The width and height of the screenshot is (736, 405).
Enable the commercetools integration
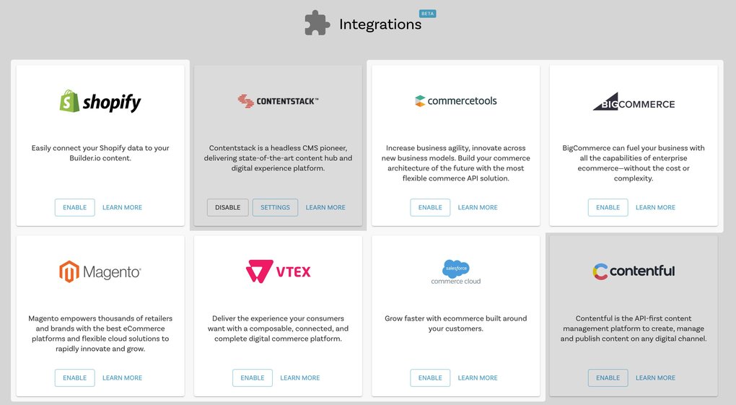(430, 207)
